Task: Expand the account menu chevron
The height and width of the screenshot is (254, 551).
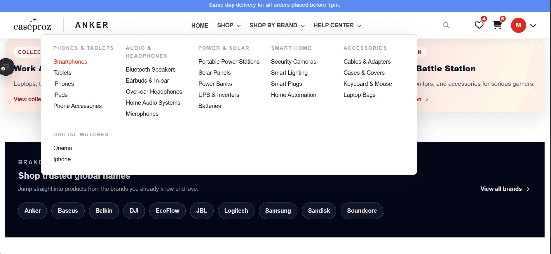Action: (x=533, y=26)
